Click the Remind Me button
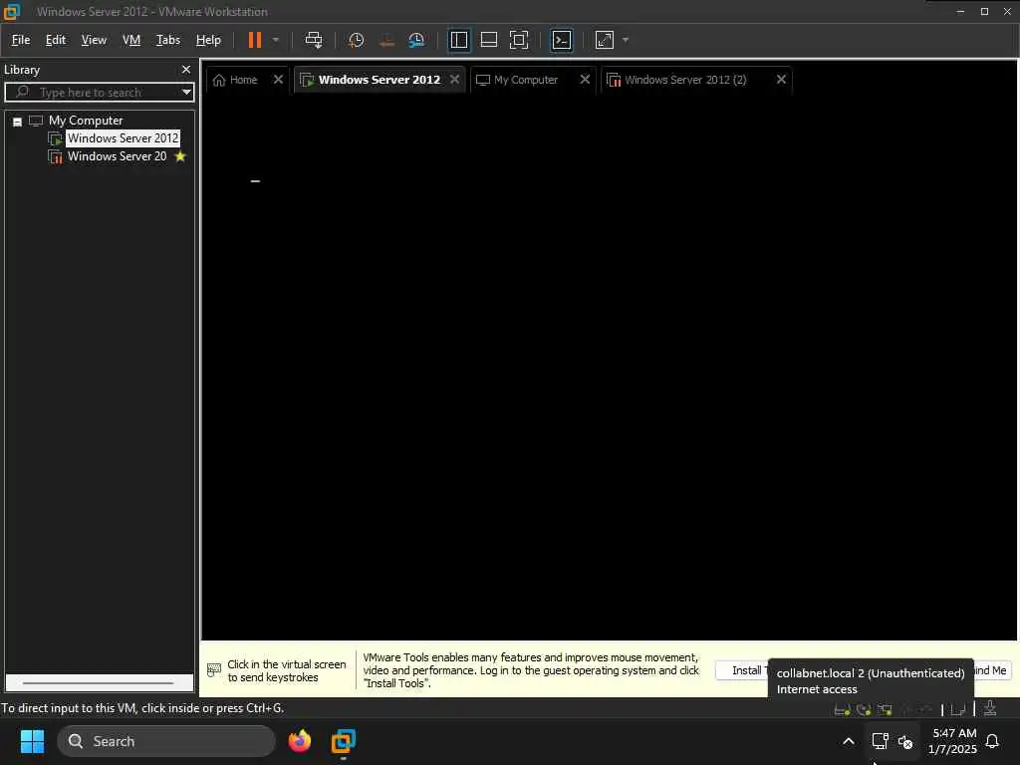 pyautogui.click(x=992, y=670)
